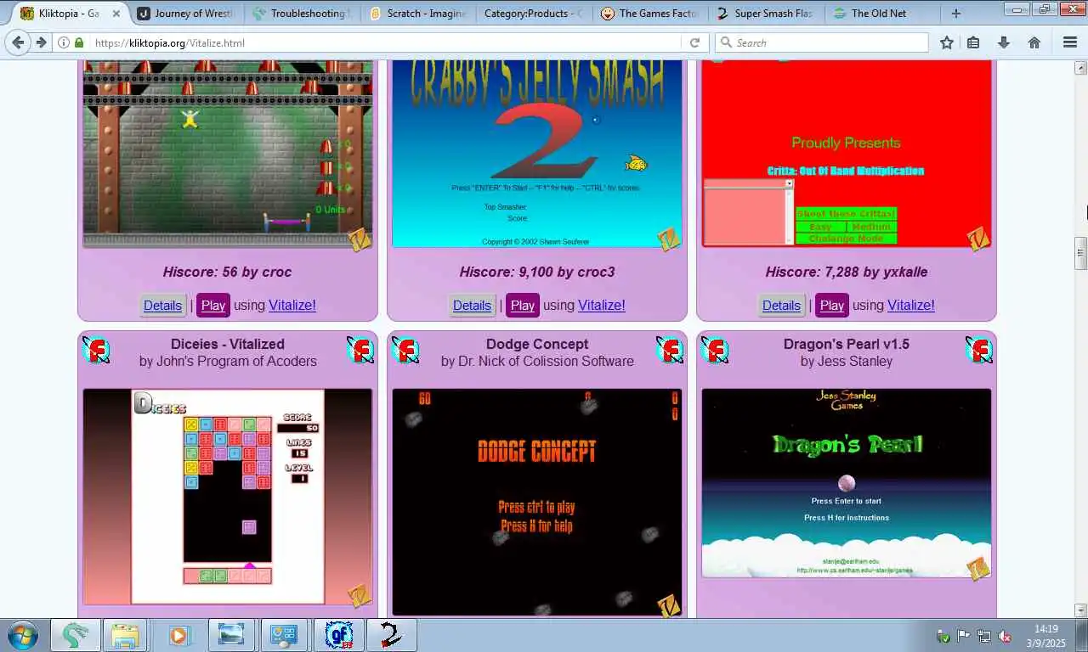Viewport: 1088px width, 652px height.
Task: Click the bookmark star icon
Action: (947, 42)
